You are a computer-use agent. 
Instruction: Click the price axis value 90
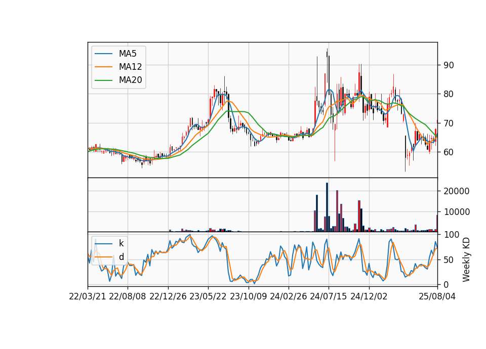pos(449,65)
